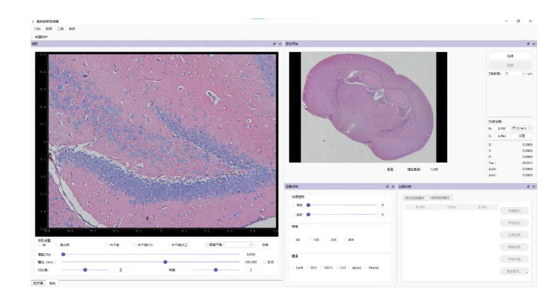Viewport: 557px width, 296px height.
Task: Click the reset button below the brain overview
Action: pos(390,169)
